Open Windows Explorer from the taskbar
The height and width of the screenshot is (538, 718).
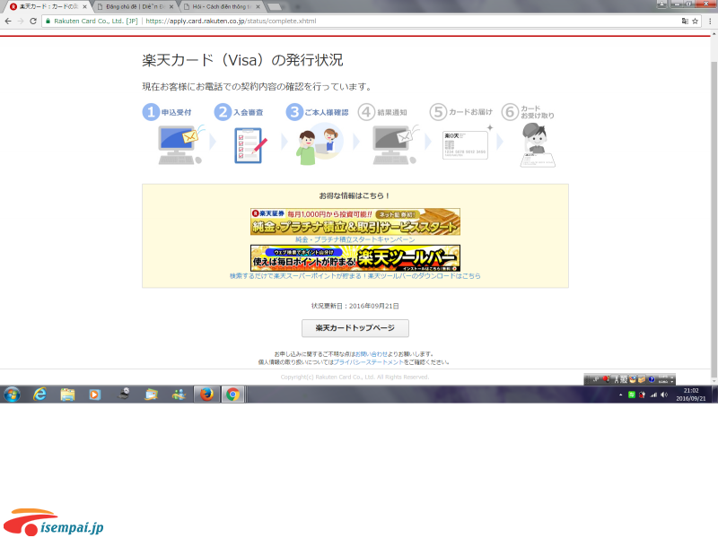click(67, 395)
